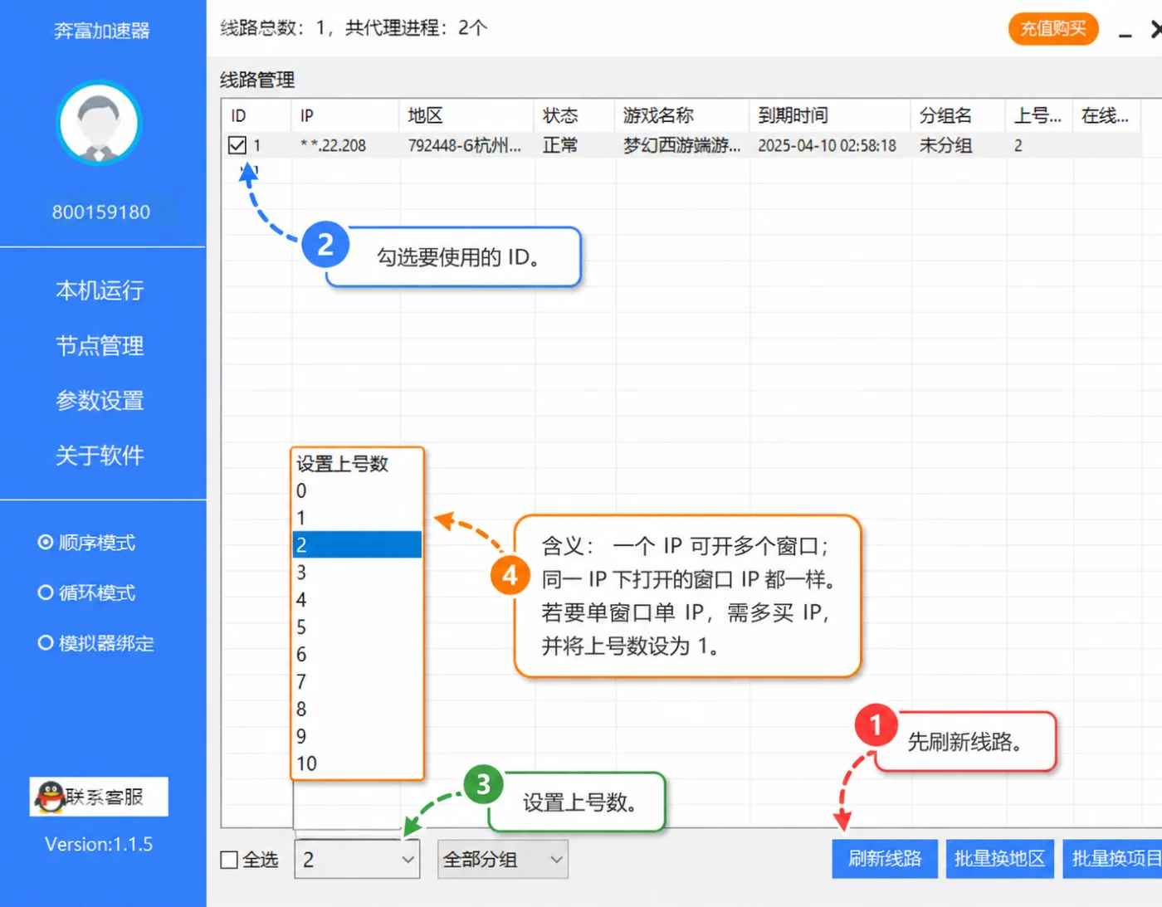The height and width of the screenshot is (907, 1162).
Task: Click the 充值购买 recharge button
Action: tap(1053, 29)
